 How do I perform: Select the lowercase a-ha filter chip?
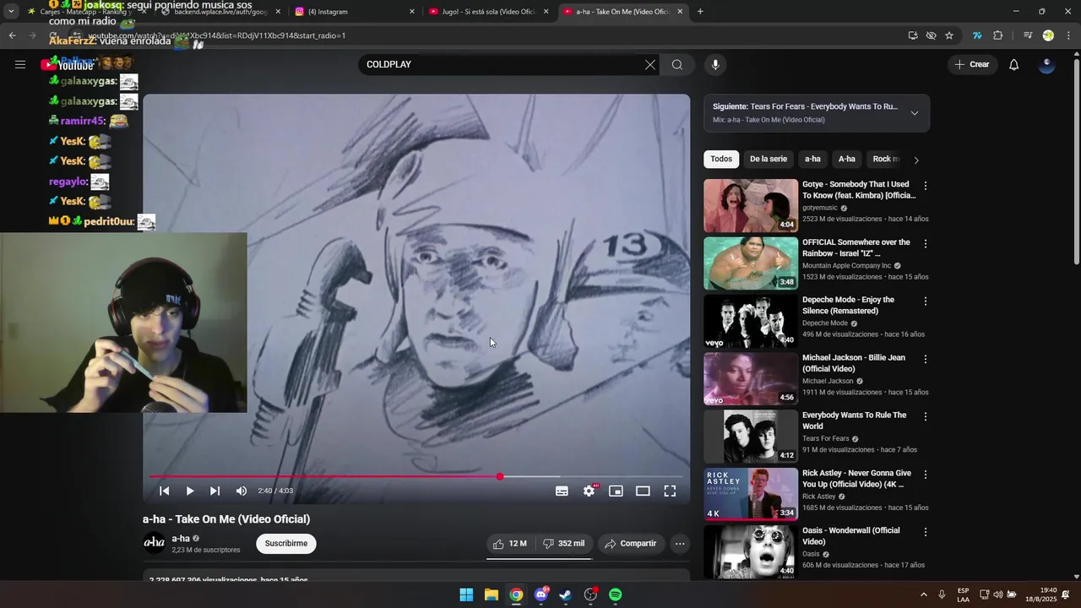812,159
